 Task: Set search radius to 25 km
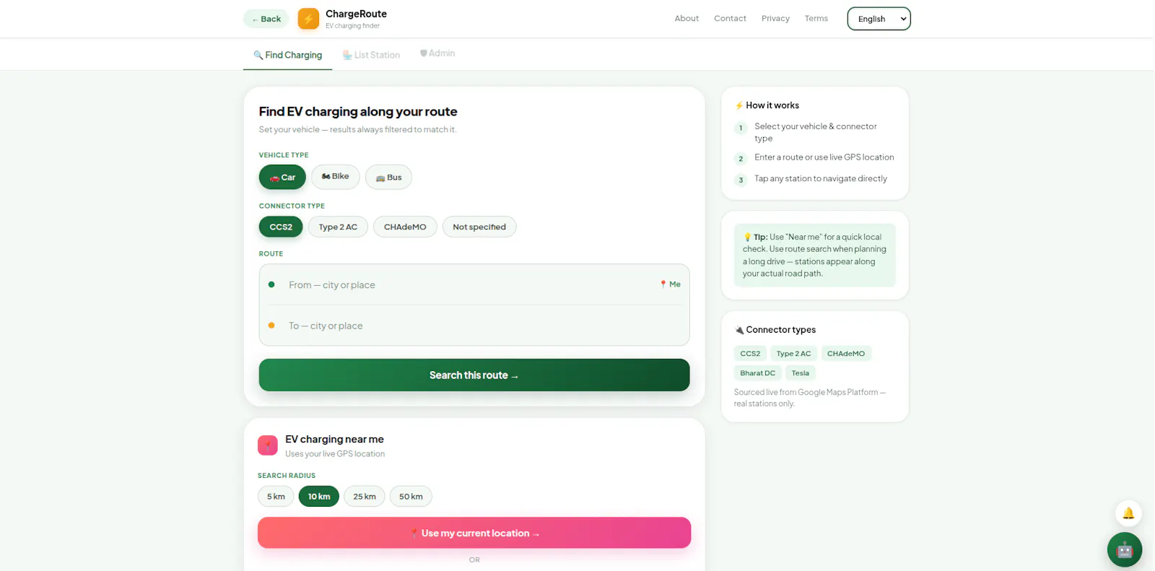pos(365,497)
